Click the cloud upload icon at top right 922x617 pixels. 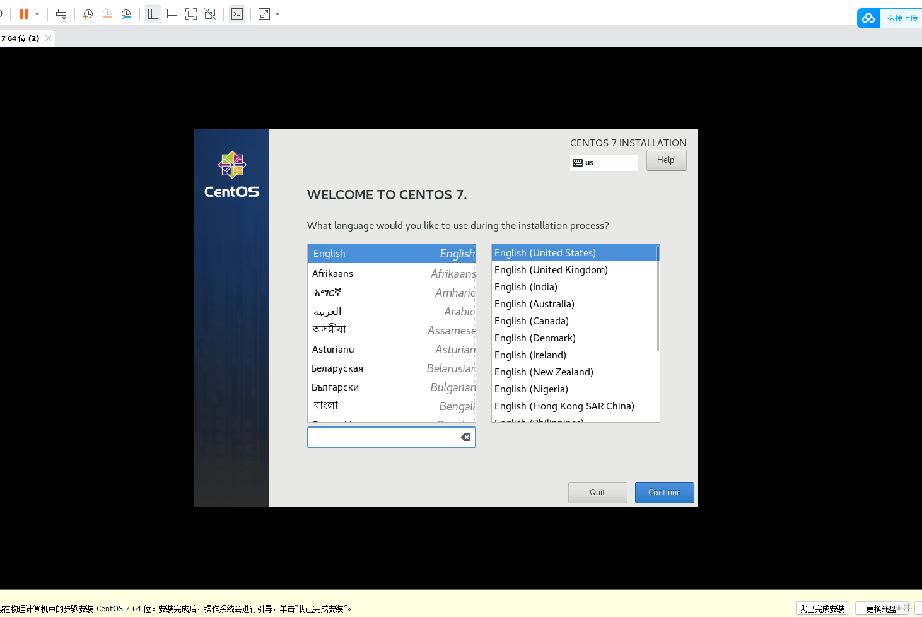tap(868, 18)
